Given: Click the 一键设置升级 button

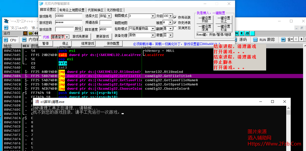Looking at the screenshot, I should click(x=205, y=19).
